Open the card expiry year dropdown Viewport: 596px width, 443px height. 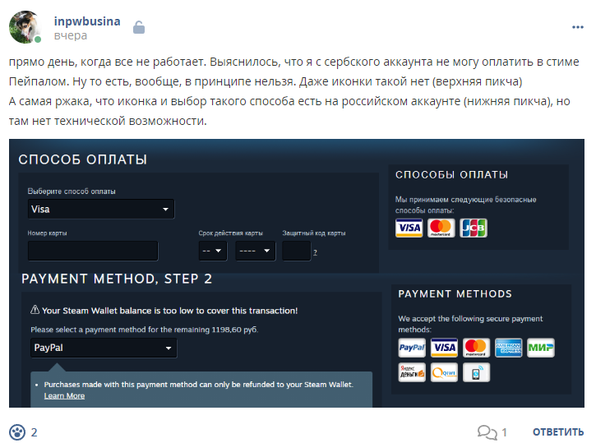pos(255,251)
